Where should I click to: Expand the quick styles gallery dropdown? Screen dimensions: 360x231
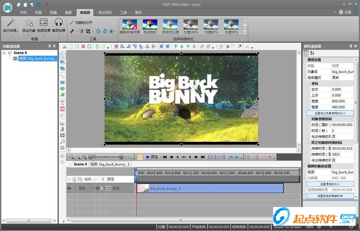[245, 33]
